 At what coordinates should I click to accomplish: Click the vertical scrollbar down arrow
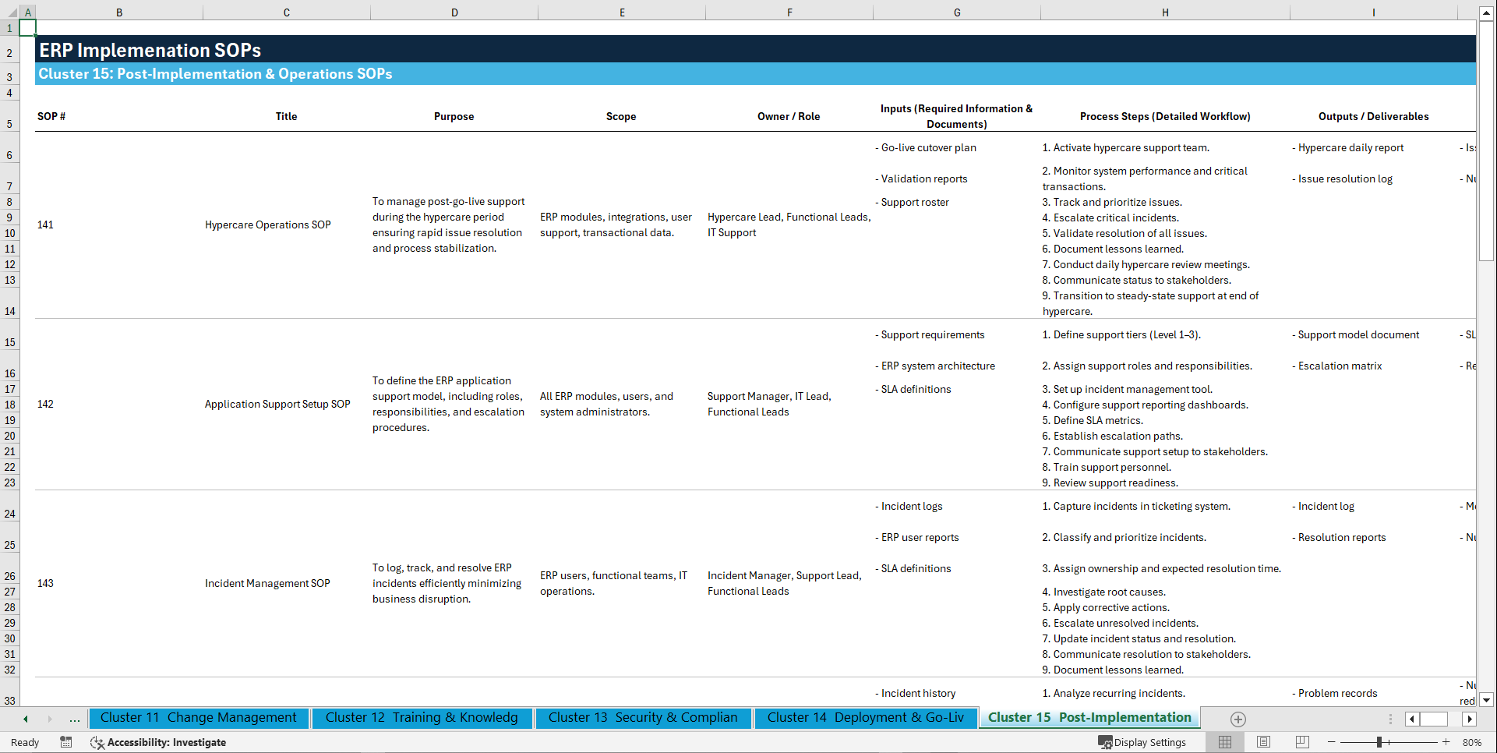[x=1487, y=700]
